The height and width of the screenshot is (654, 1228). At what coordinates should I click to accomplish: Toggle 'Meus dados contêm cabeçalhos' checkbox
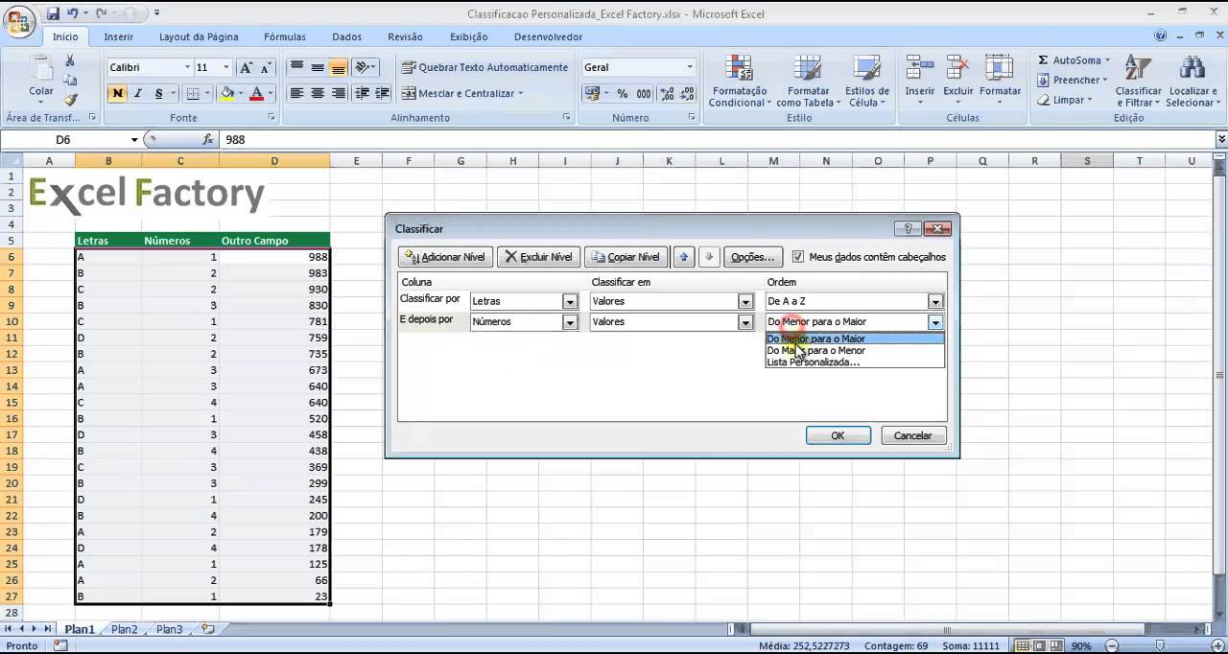coord(798,257)
